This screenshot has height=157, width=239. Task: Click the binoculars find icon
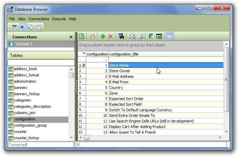[121, 36]
